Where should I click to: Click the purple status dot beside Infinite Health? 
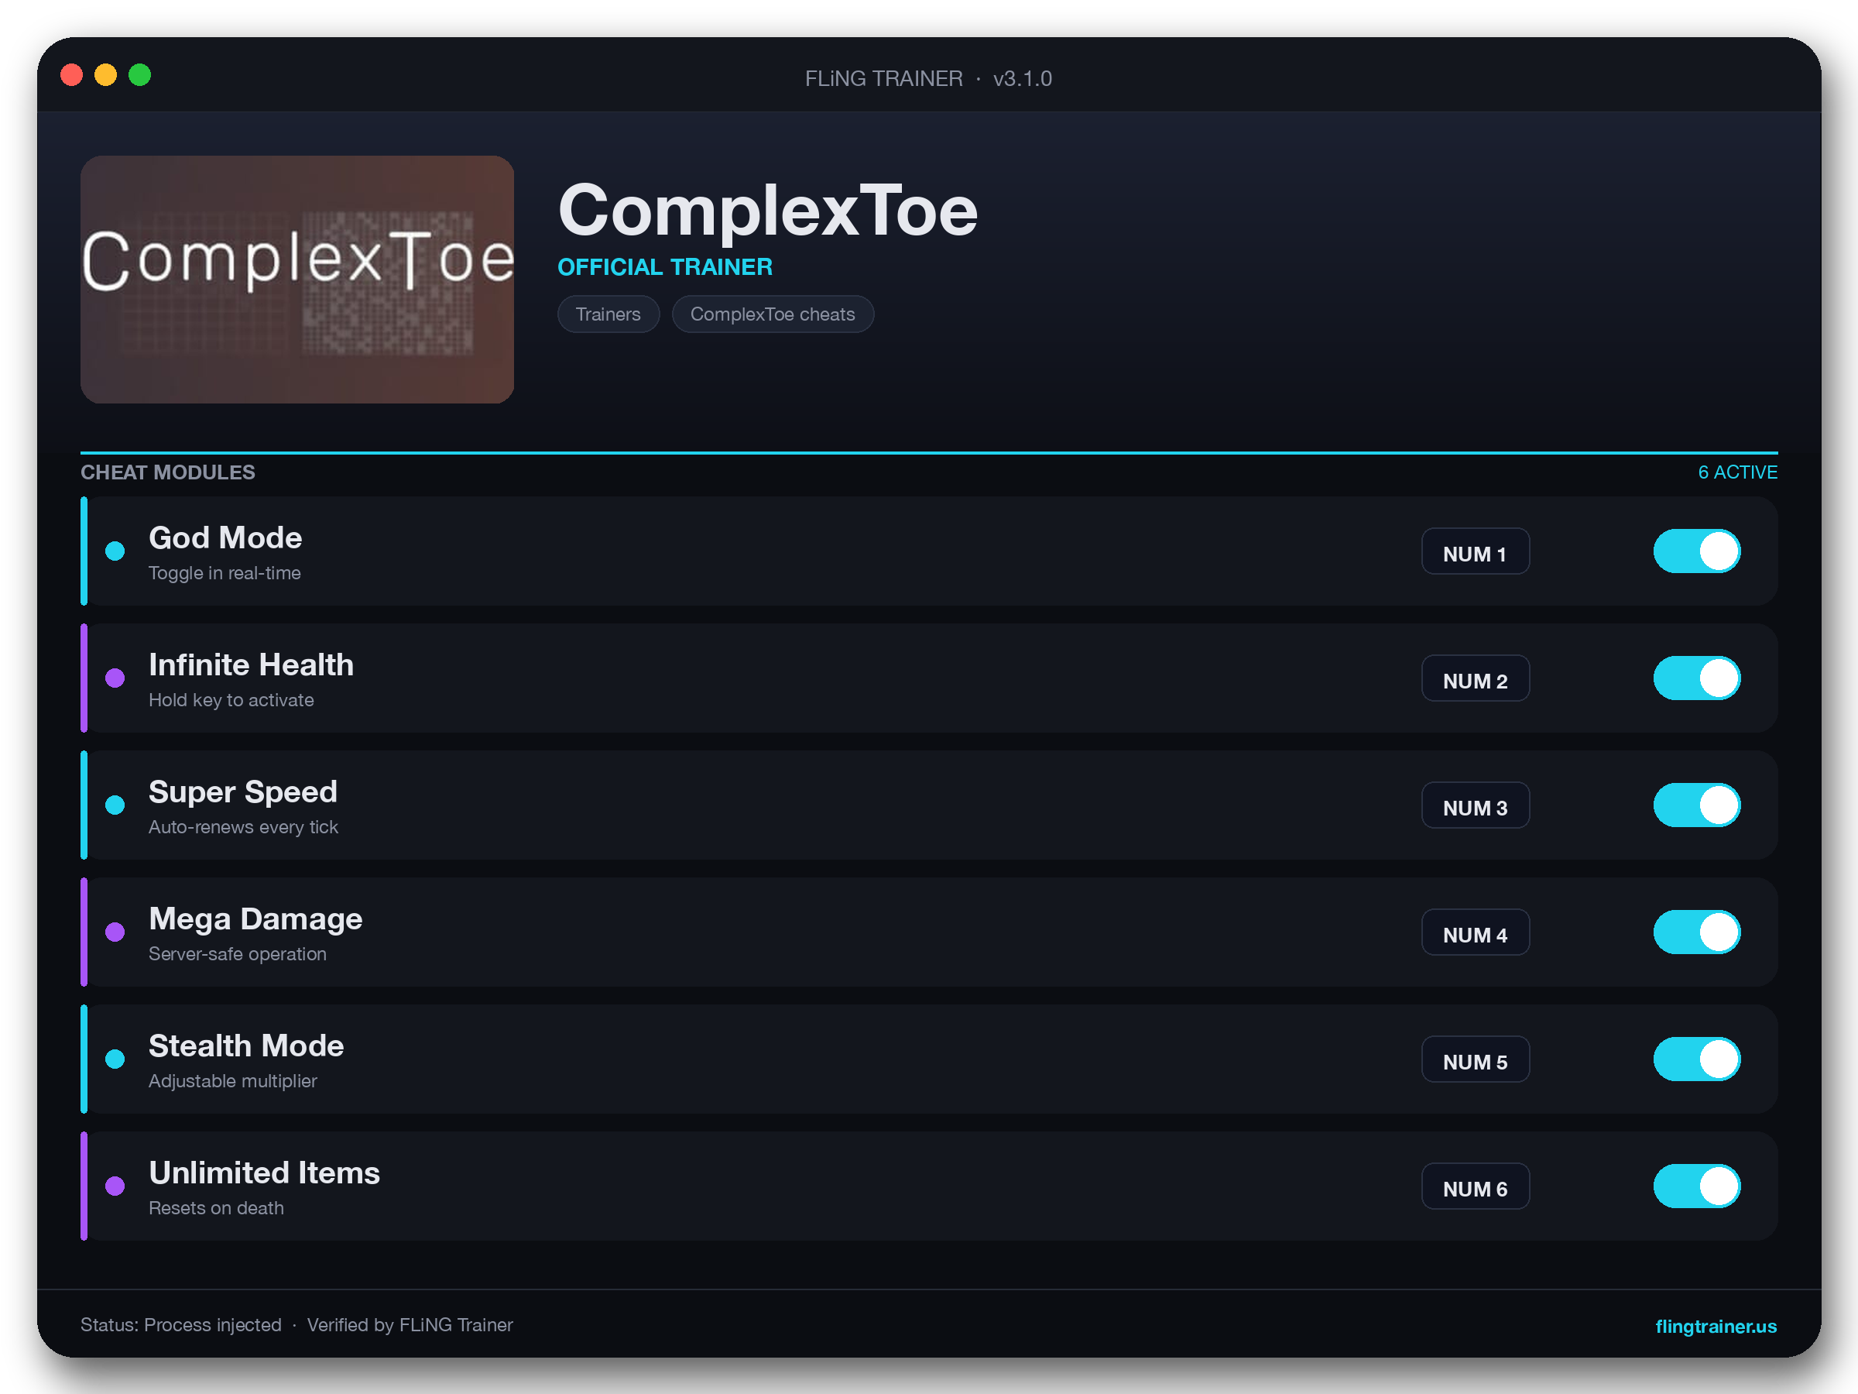tap(115, 678)
